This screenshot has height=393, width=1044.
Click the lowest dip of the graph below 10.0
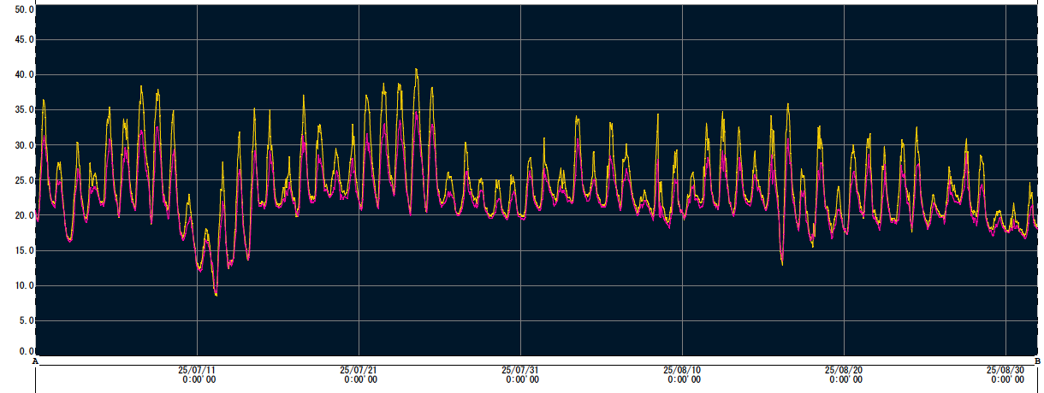pos(216,295)
